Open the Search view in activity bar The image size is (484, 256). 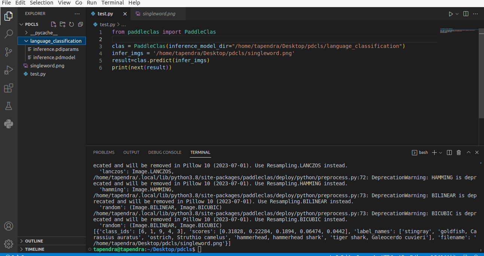click(x=9, y=34)
